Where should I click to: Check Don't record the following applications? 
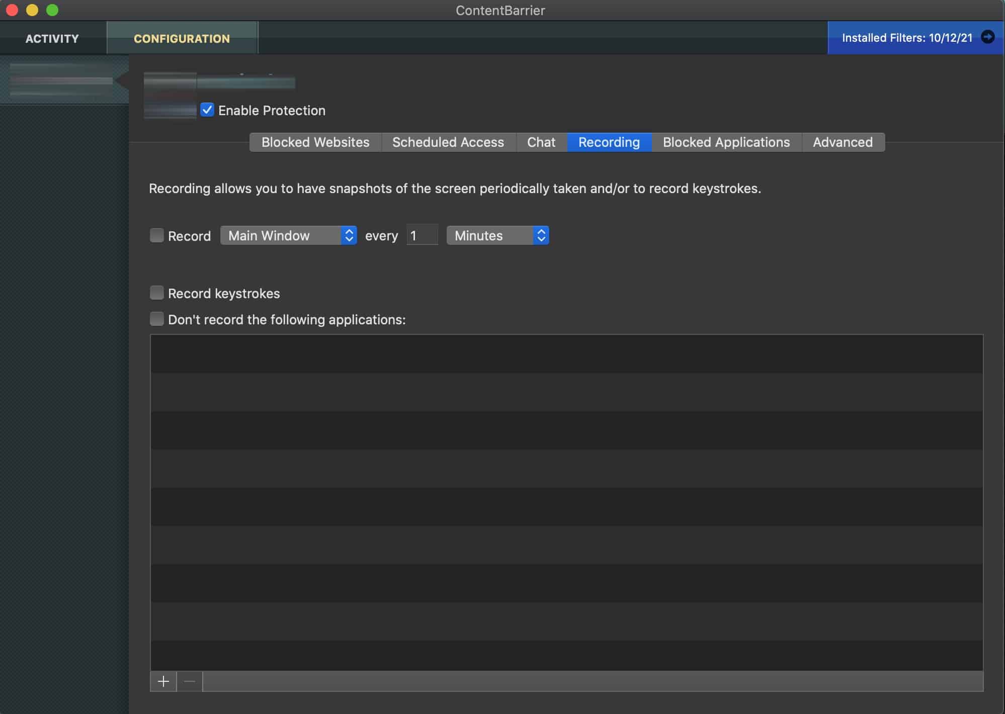click(157, 319)
